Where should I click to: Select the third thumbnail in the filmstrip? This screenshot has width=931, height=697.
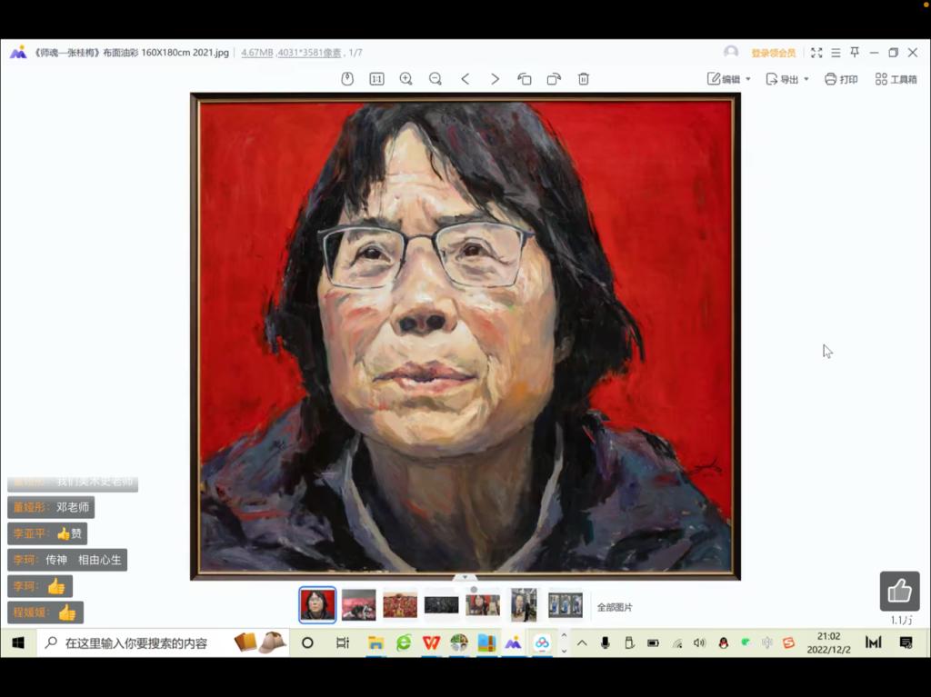[x=400, y=605]
